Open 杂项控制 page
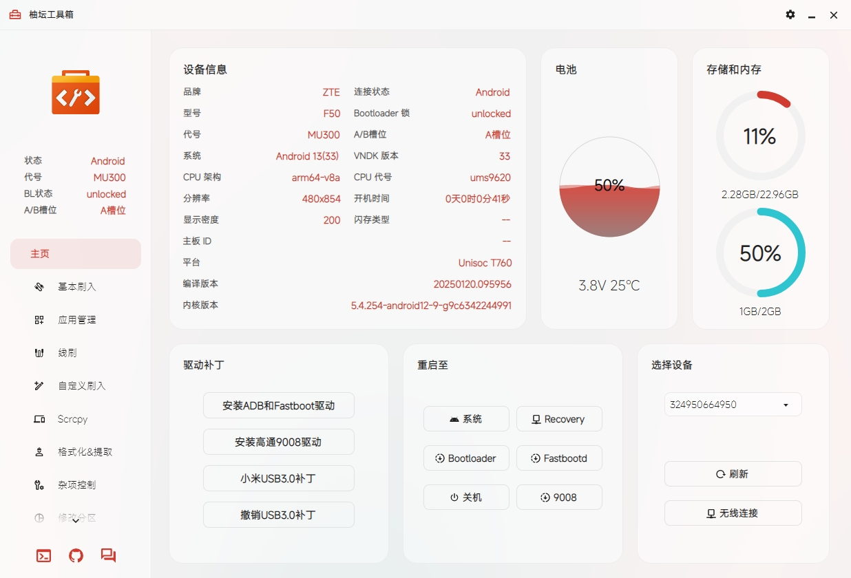 tap(76, 485)
